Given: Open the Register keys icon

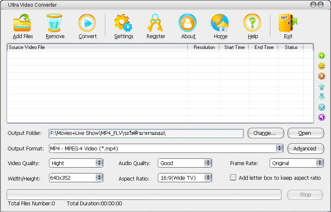Looking at the screenshot, I should (155, 23).
